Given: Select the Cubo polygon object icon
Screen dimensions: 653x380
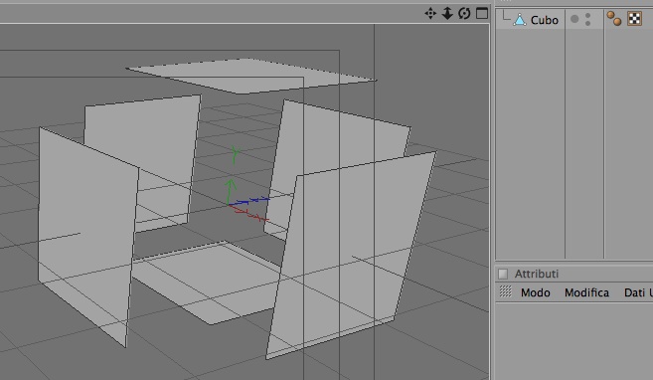Looking at the screenshot, I should [x=520, y=20].
